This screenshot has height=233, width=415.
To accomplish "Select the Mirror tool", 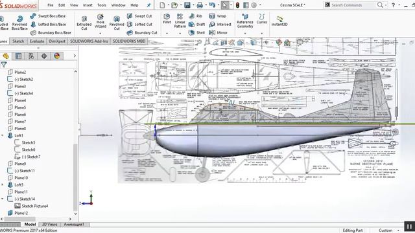I will (x=219, y=33).
